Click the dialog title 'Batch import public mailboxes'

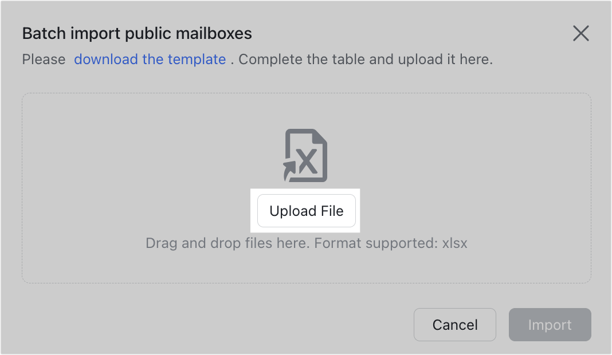(x=136, y=33)
